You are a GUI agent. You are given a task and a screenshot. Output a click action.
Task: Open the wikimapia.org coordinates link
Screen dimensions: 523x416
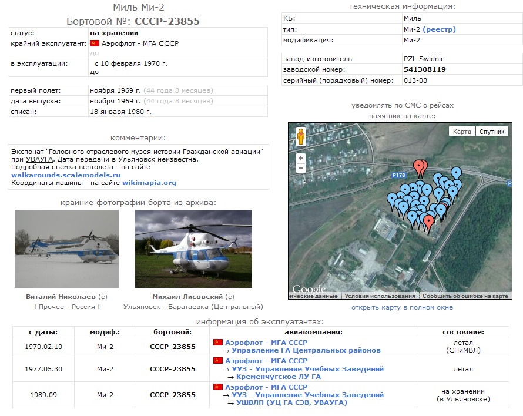click(x=149, y=183)
